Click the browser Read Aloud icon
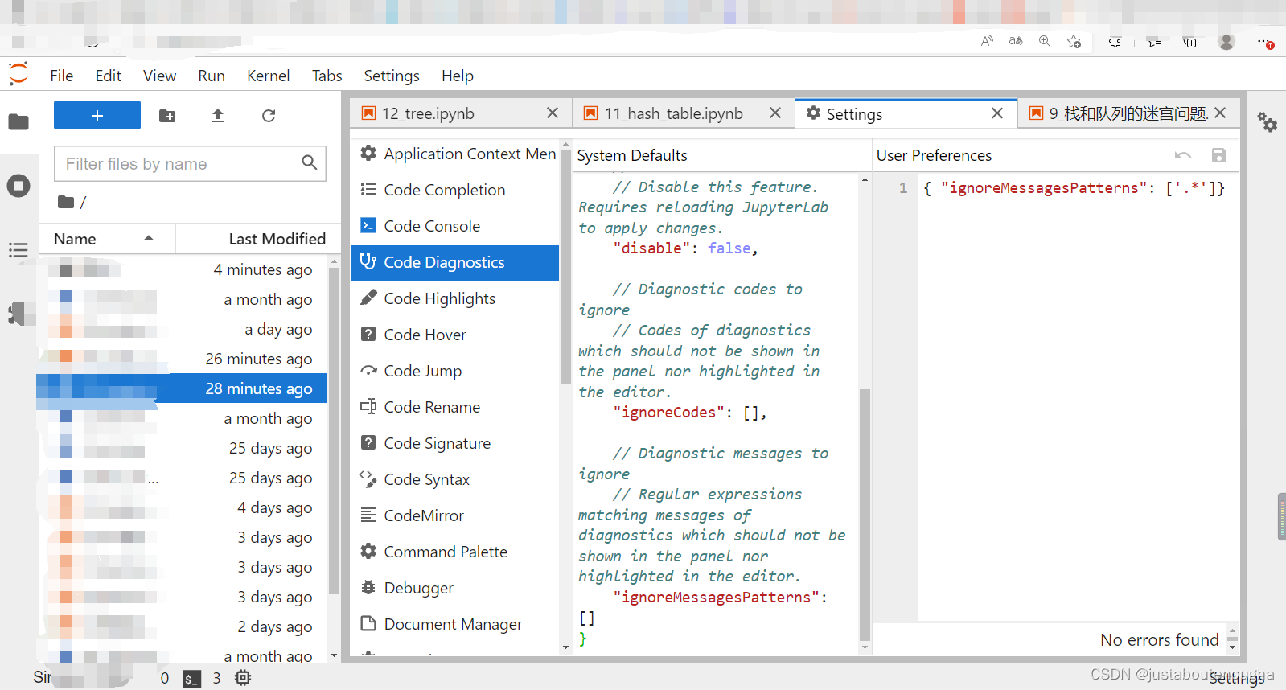The height and width of the screenshot is (690, 1286). [x=987, y=41]
